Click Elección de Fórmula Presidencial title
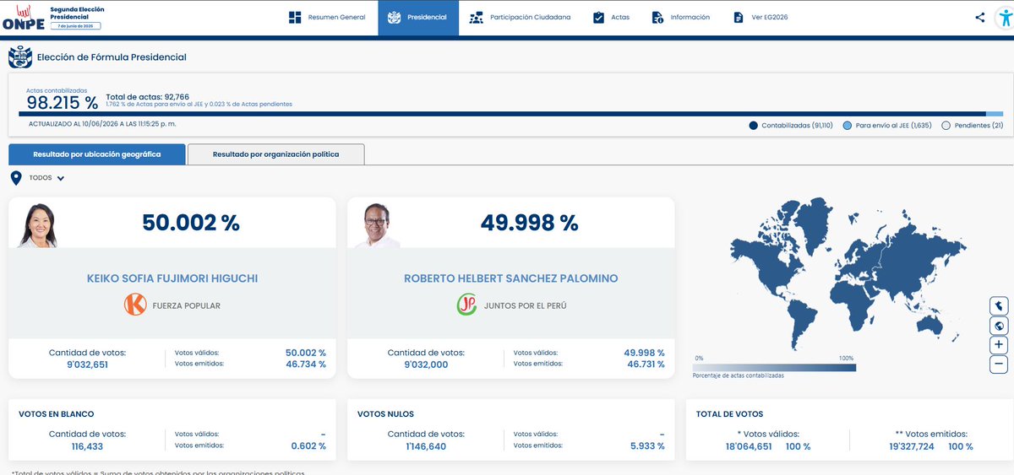1014x475 pixels. tap(112, 57)
